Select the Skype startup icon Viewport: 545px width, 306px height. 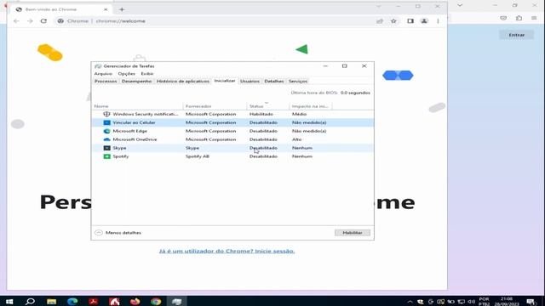pyautogui.click(x=106, y=148)
